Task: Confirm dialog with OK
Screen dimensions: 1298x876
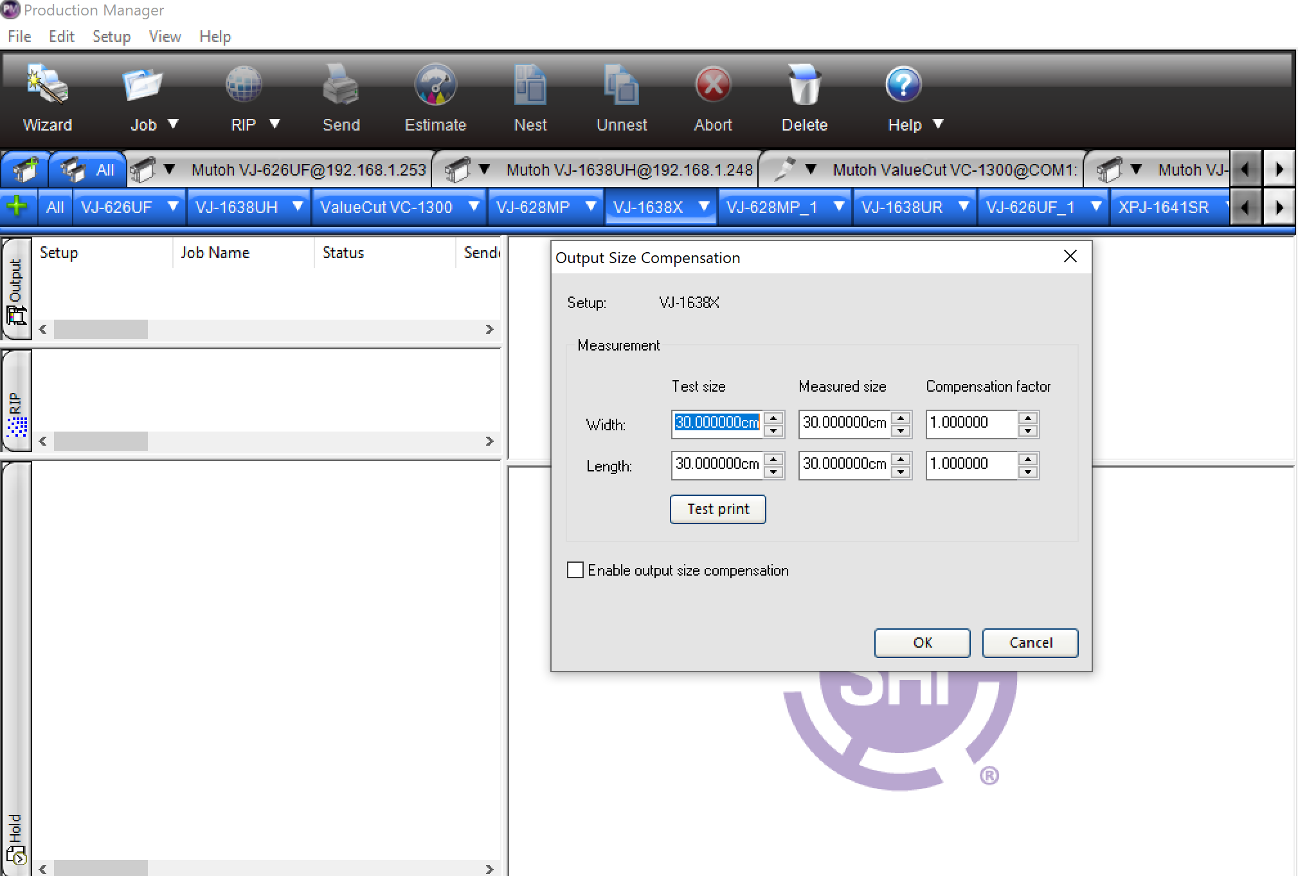Action: tap(922, 643)
